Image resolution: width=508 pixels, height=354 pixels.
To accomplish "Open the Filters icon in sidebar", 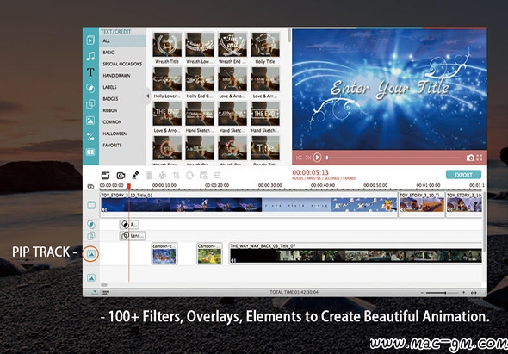I will tap(90, 88).
